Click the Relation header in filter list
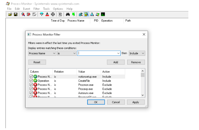 click(65, 72)
